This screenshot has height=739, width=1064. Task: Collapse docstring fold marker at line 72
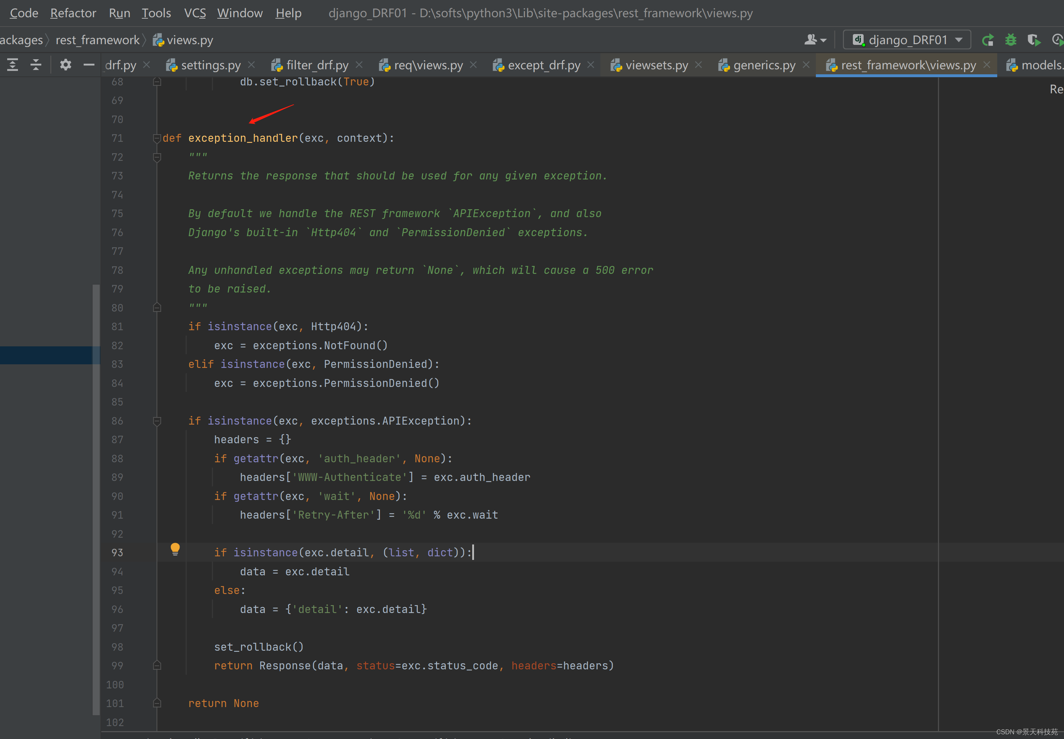[x=157, y=158]
